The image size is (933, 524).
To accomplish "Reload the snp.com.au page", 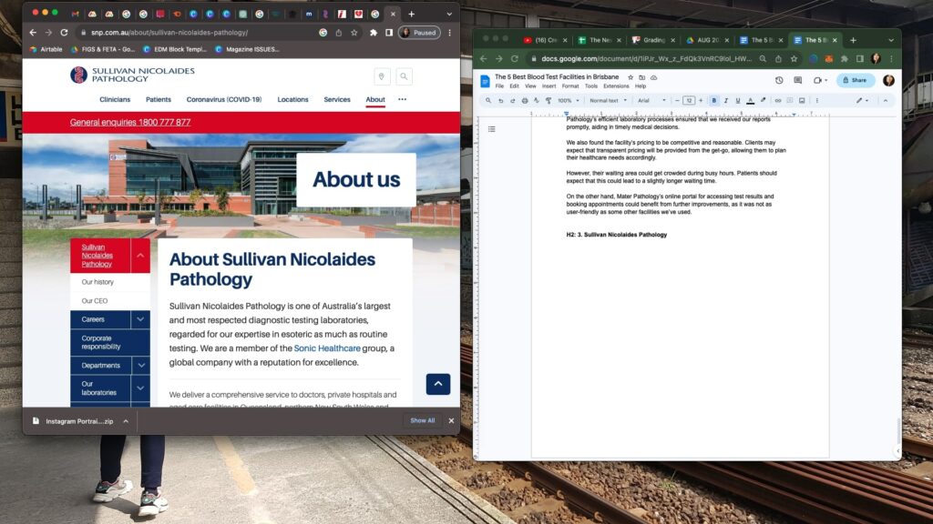I will coord(65,33).
